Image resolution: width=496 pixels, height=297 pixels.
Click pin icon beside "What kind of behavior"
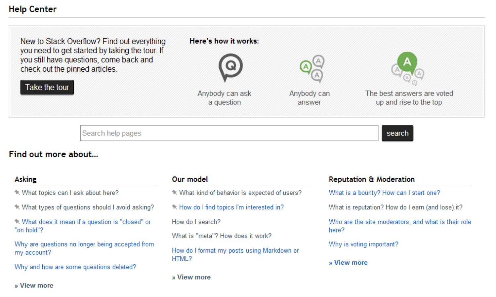175,192
